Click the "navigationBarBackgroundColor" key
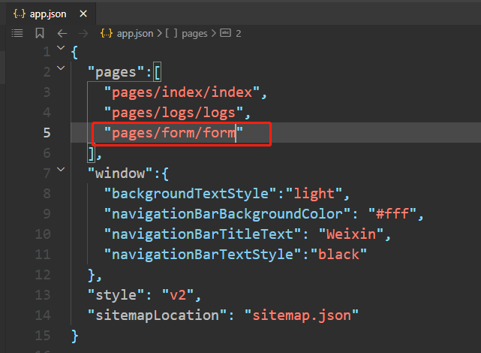The image size is (481, 353). tap(227, 214)
